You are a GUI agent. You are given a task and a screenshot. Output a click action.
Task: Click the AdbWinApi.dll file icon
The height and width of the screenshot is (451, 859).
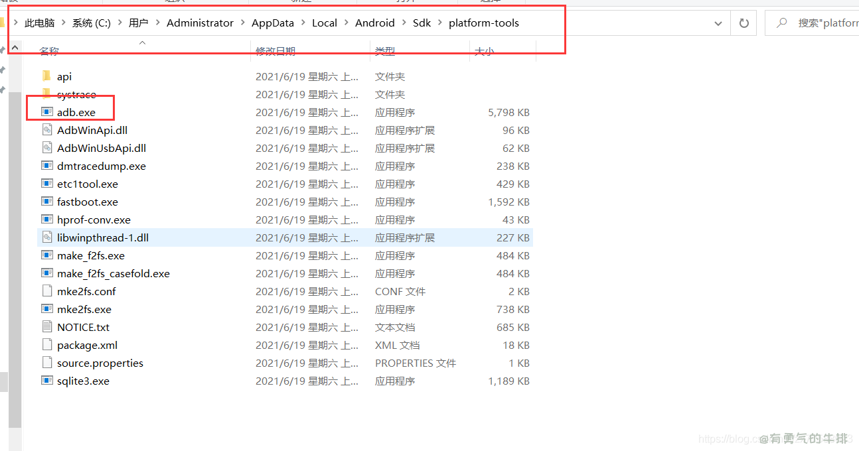tap(46, 130)
